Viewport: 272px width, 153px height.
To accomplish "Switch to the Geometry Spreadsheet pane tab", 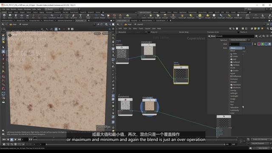I will point(65,21).
